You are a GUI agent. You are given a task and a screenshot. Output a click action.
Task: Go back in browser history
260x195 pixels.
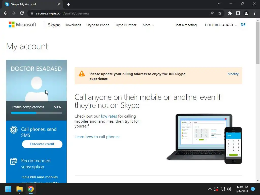[x=6, y=13]
